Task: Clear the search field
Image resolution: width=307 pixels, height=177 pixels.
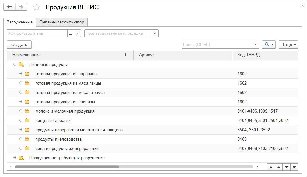Action: [256, 45]
